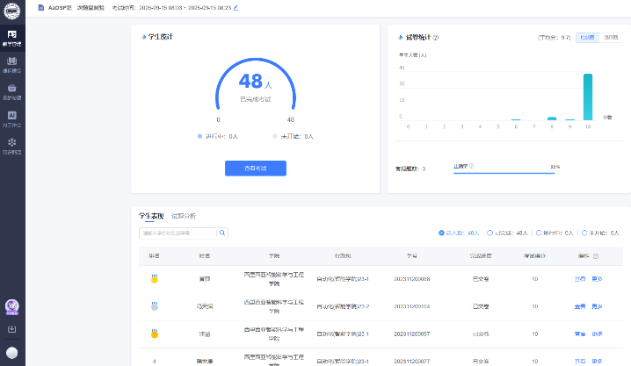This screenshot has height=366, width=631.
Task: Open the briefcase icon in sidebar
Action: coord(11,91)
